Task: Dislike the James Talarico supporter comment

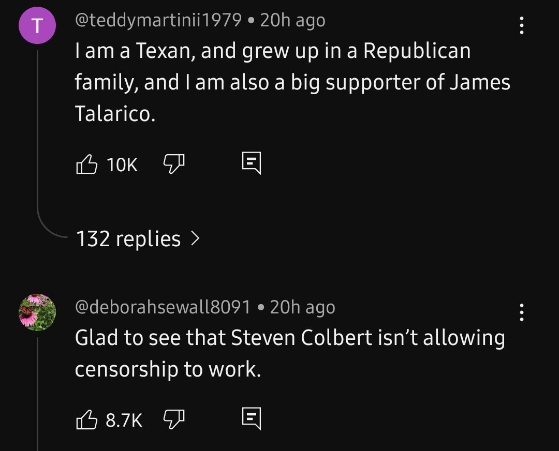Action: (174, 164)
